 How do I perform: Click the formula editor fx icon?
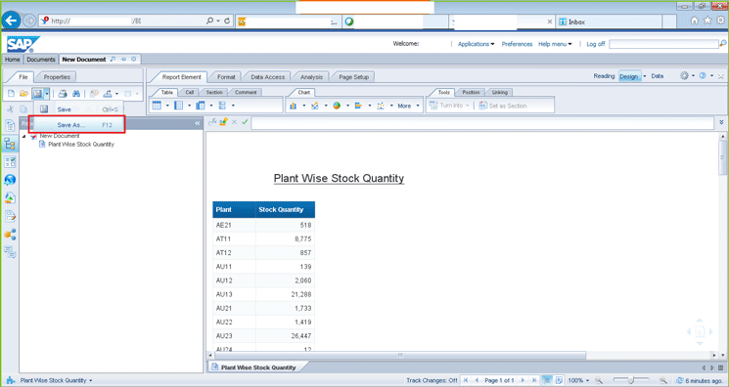tap(212, 122)
